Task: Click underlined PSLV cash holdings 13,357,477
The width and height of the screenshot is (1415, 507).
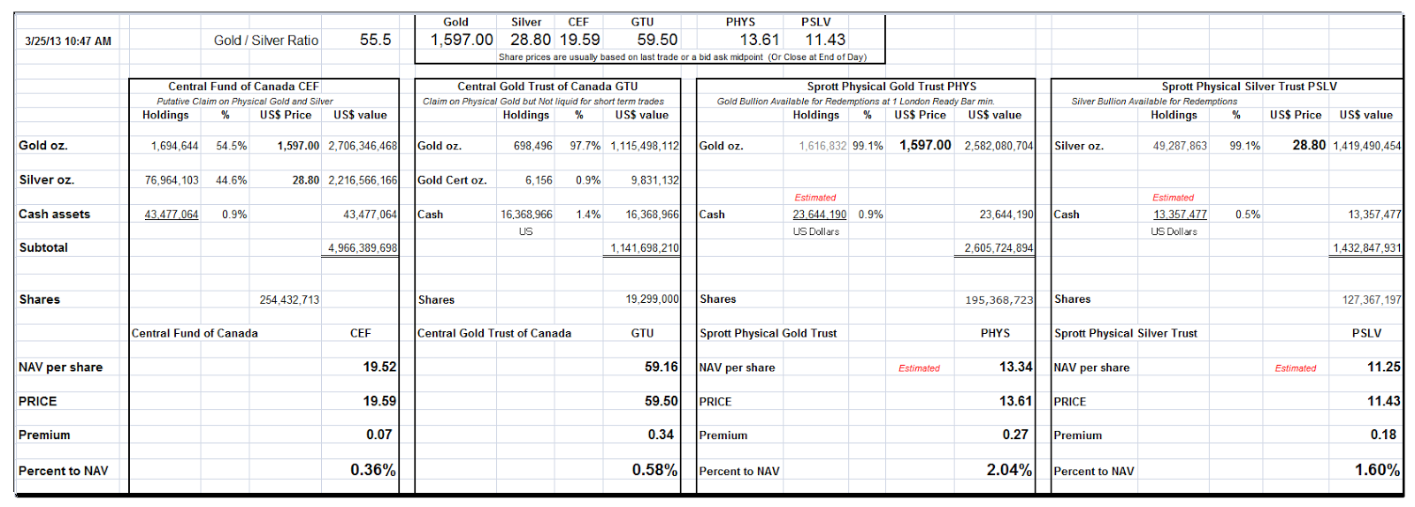Action: [x=1180, y=215]
